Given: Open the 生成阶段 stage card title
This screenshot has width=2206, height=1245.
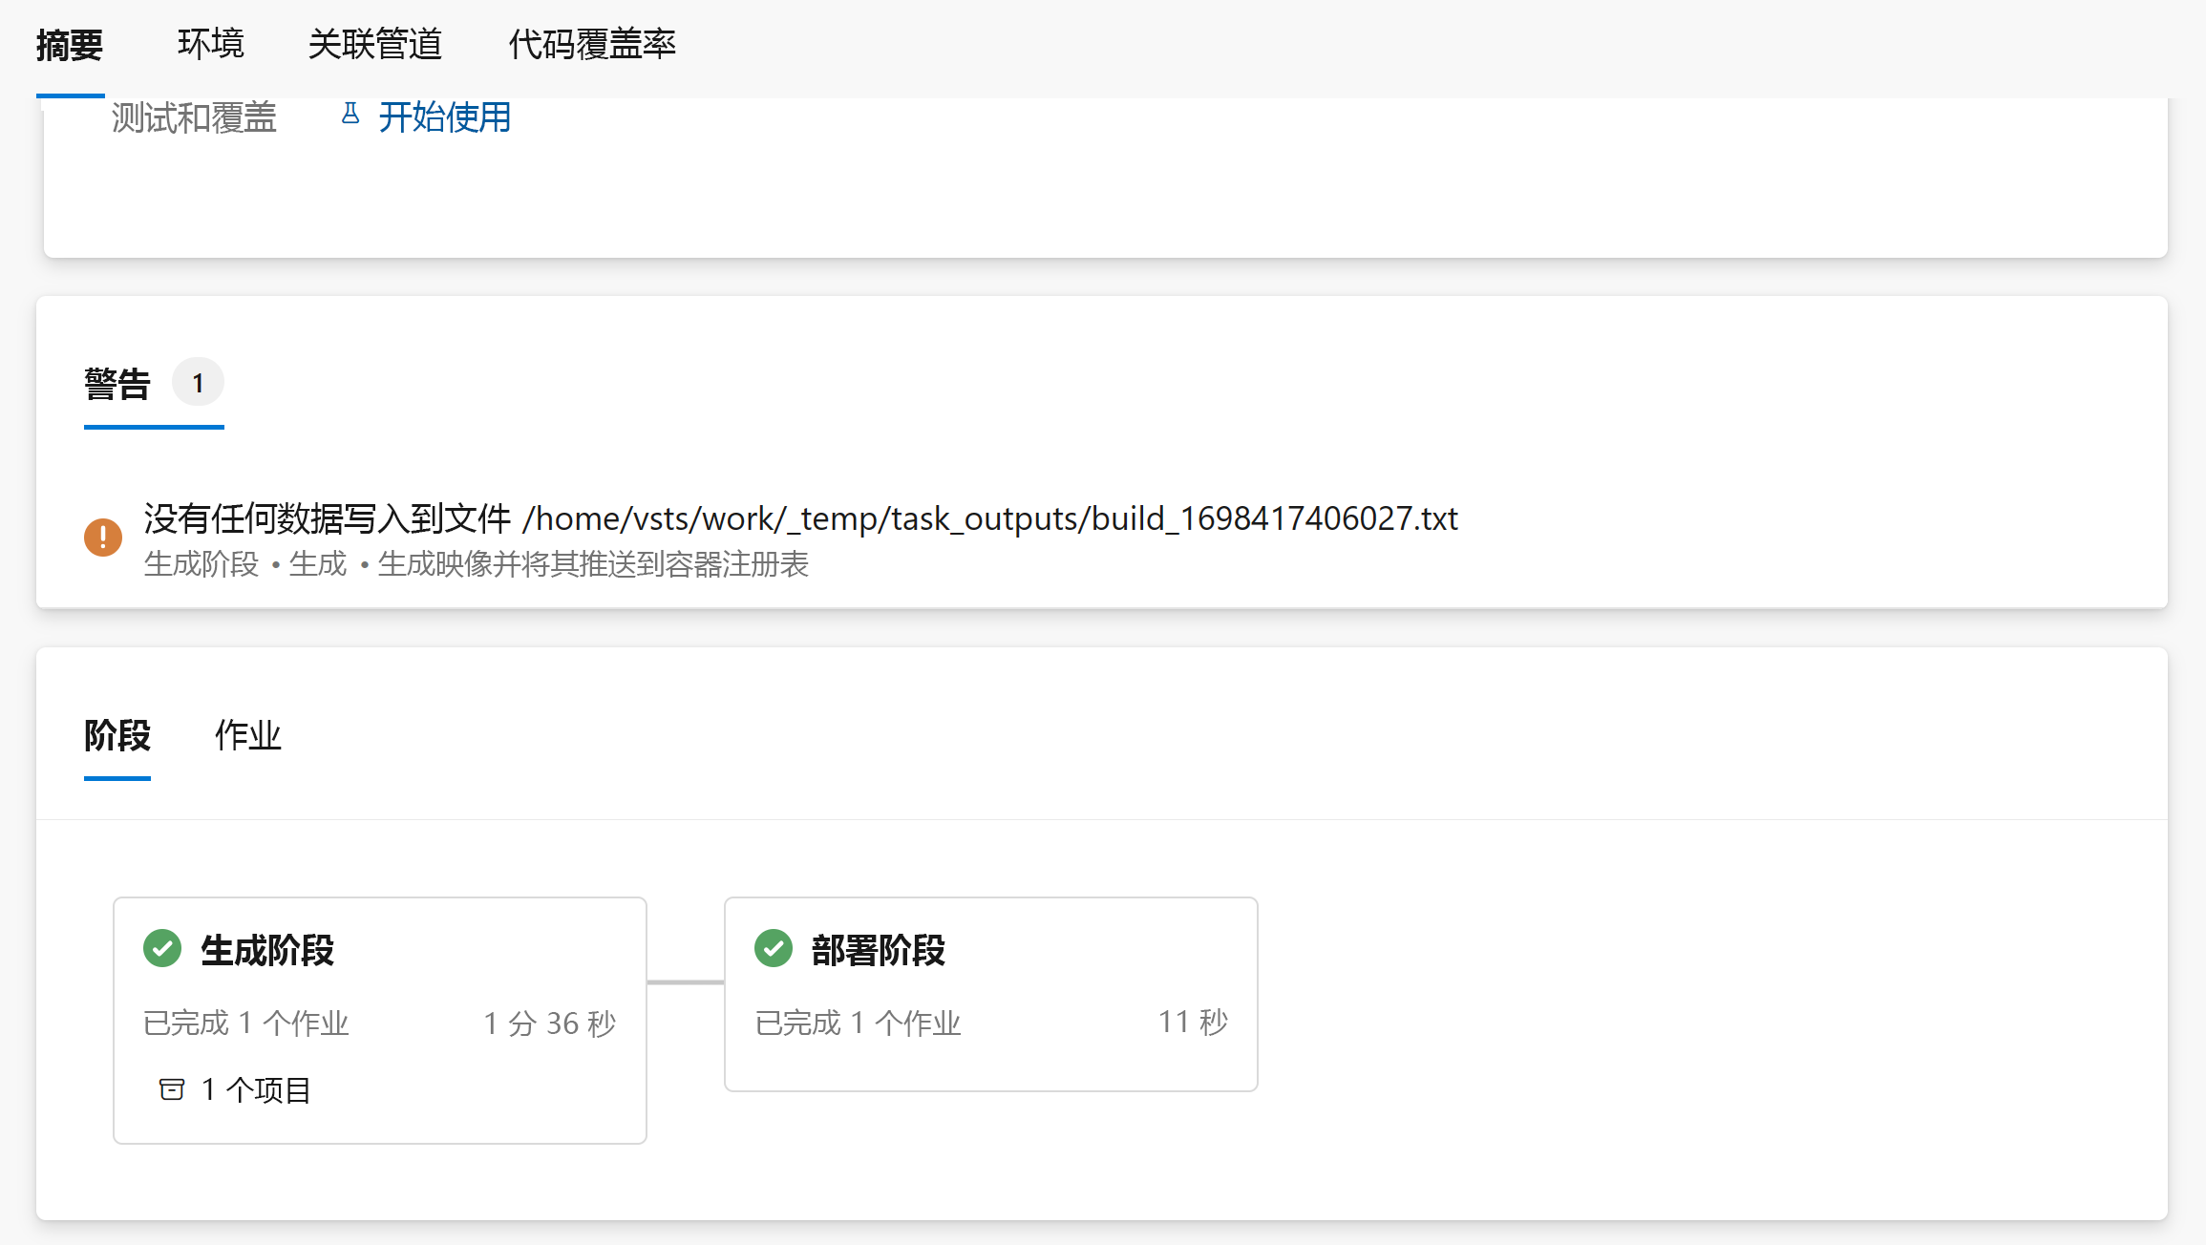Looking at the screenshot, I should point(267,950).
